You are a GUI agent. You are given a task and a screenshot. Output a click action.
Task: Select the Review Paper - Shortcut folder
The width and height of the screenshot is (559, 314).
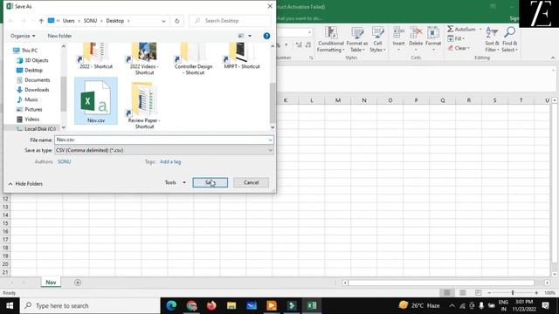(144, 105)
